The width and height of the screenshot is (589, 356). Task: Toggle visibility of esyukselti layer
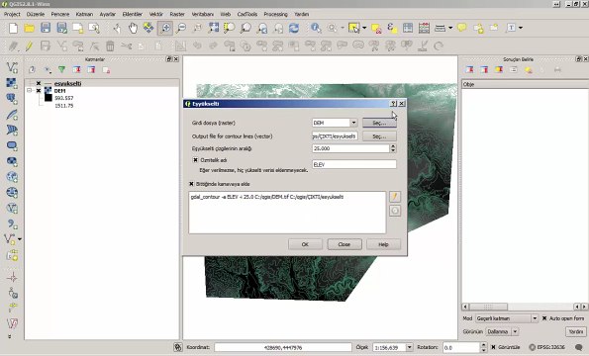[x=39, y=83]
